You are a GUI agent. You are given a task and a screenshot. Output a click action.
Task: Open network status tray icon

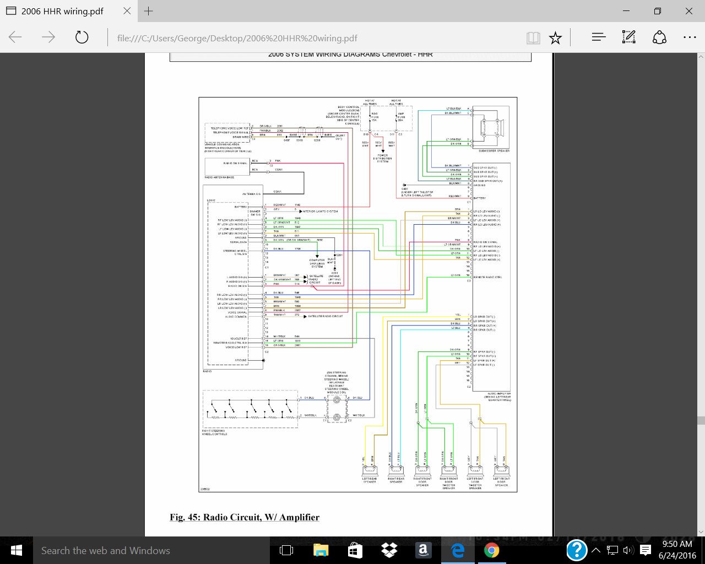(612, 550)
